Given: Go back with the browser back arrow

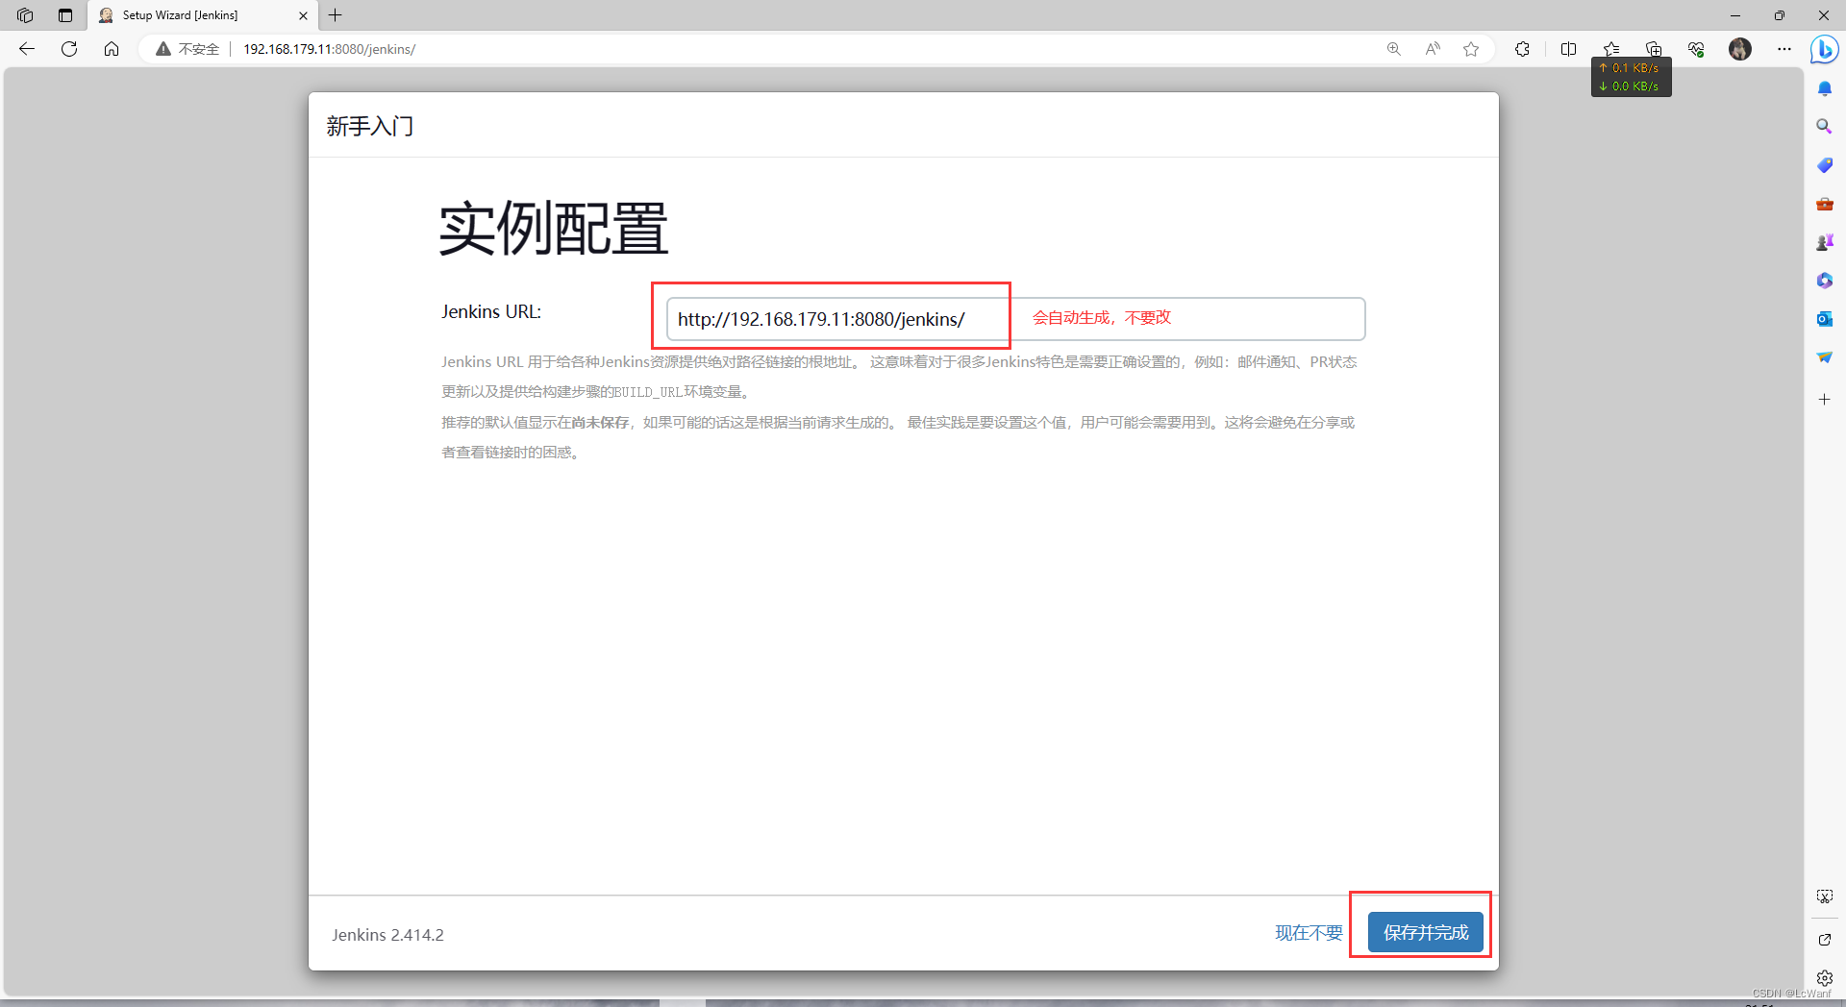Looking at the screenshot, I should coord(27,49).
